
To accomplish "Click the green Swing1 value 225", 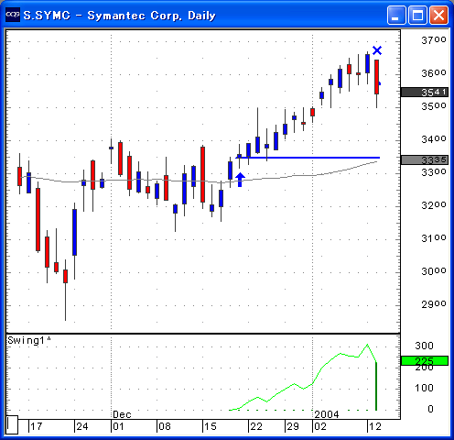I will [425, 360].
